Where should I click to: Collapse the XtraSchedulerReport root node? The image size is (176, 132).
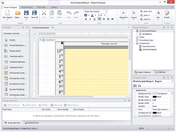coord(134,31)
